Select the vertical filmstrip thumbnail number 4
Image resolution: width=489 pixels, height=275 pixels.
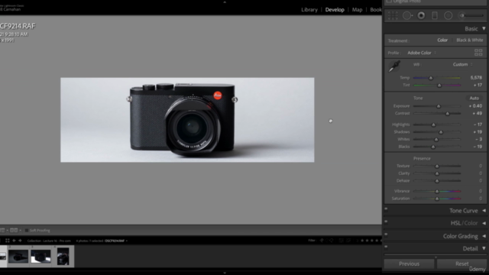point(63,257)
